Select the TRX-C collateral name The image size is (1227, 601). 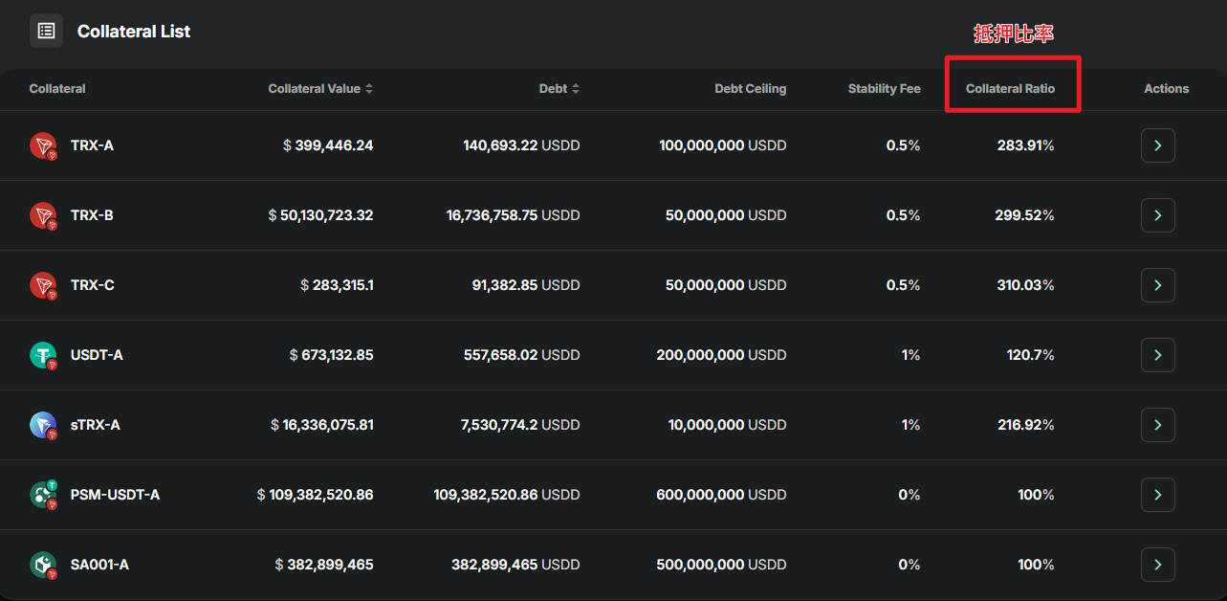pos(93,285)
